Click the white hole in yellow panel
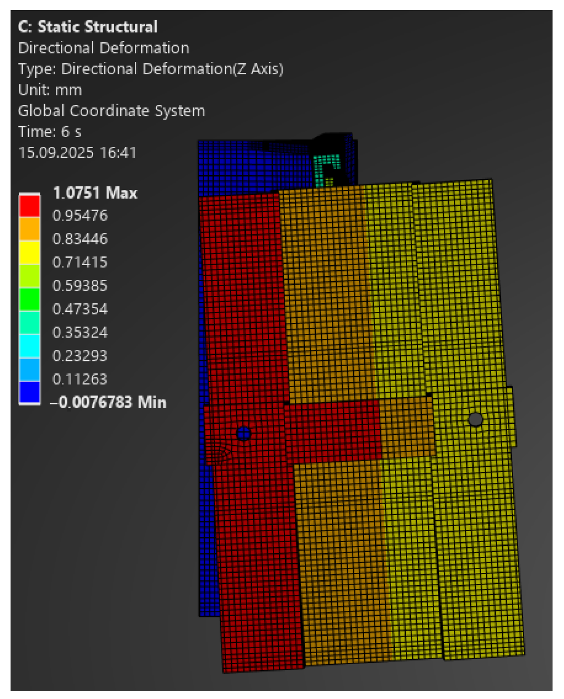This screenshot has width=564, height=699. (x=476, y=419)
